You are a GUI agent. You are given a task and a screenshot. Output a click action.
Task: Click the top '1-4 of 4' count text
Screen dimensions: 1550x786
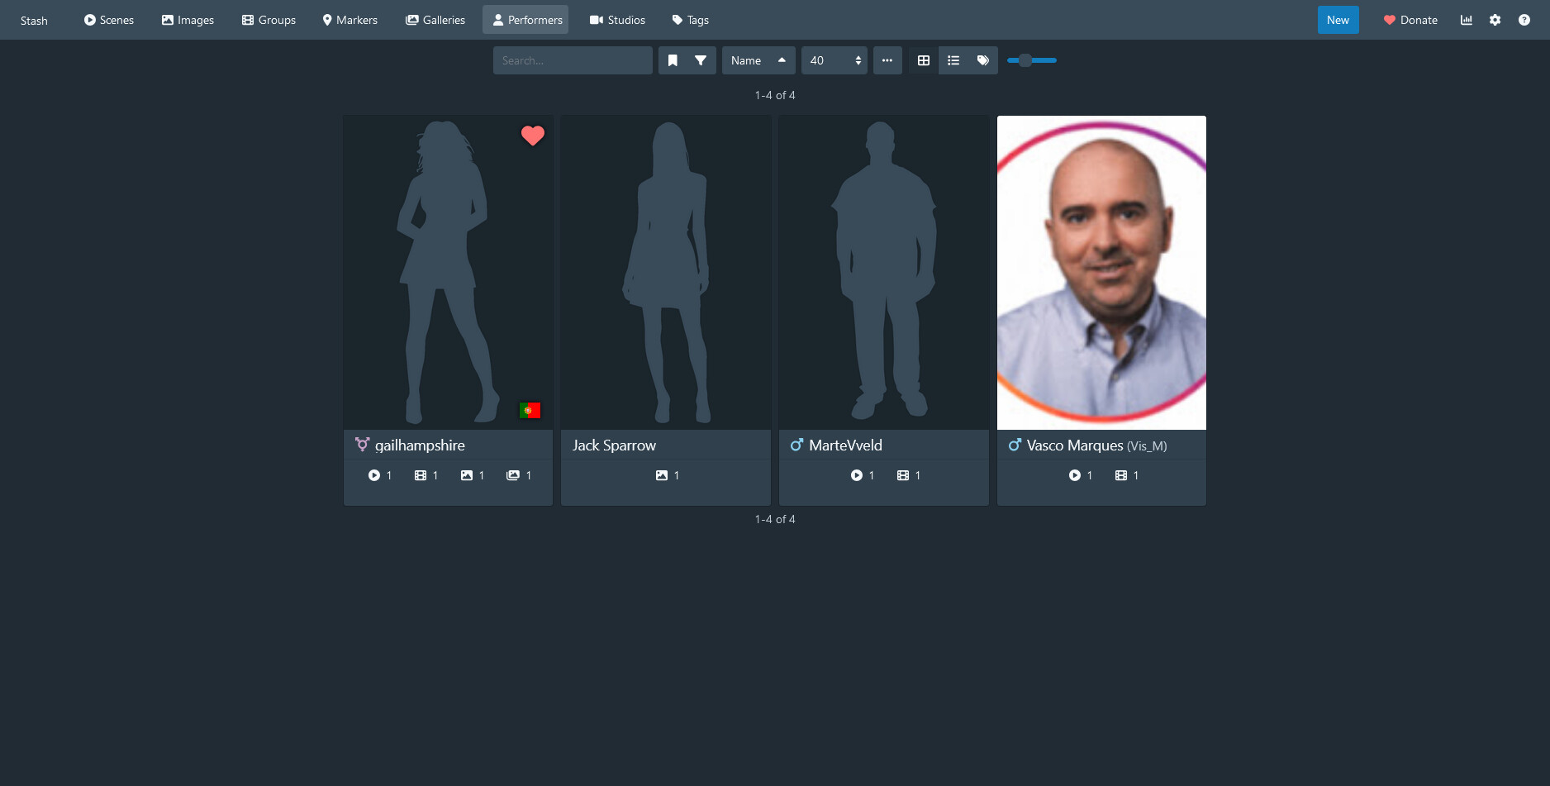point(775,95)
